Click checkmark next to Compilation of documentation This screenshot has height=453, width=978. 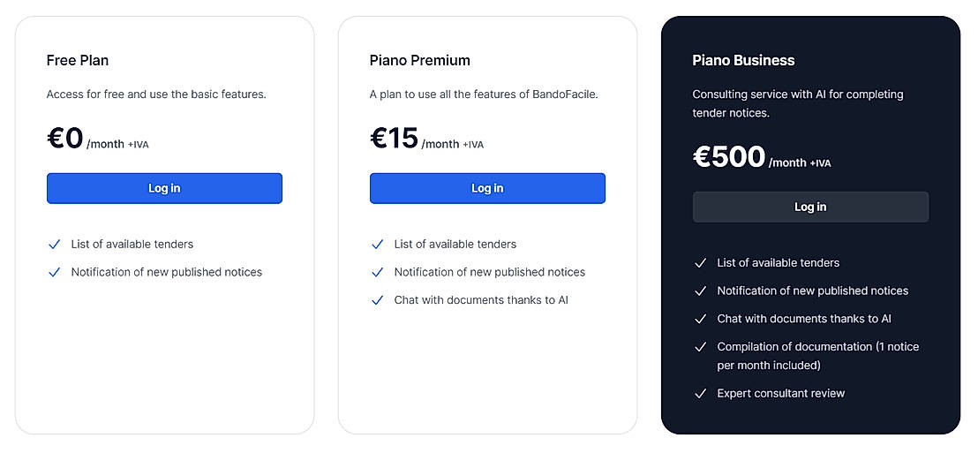point(701,347)
